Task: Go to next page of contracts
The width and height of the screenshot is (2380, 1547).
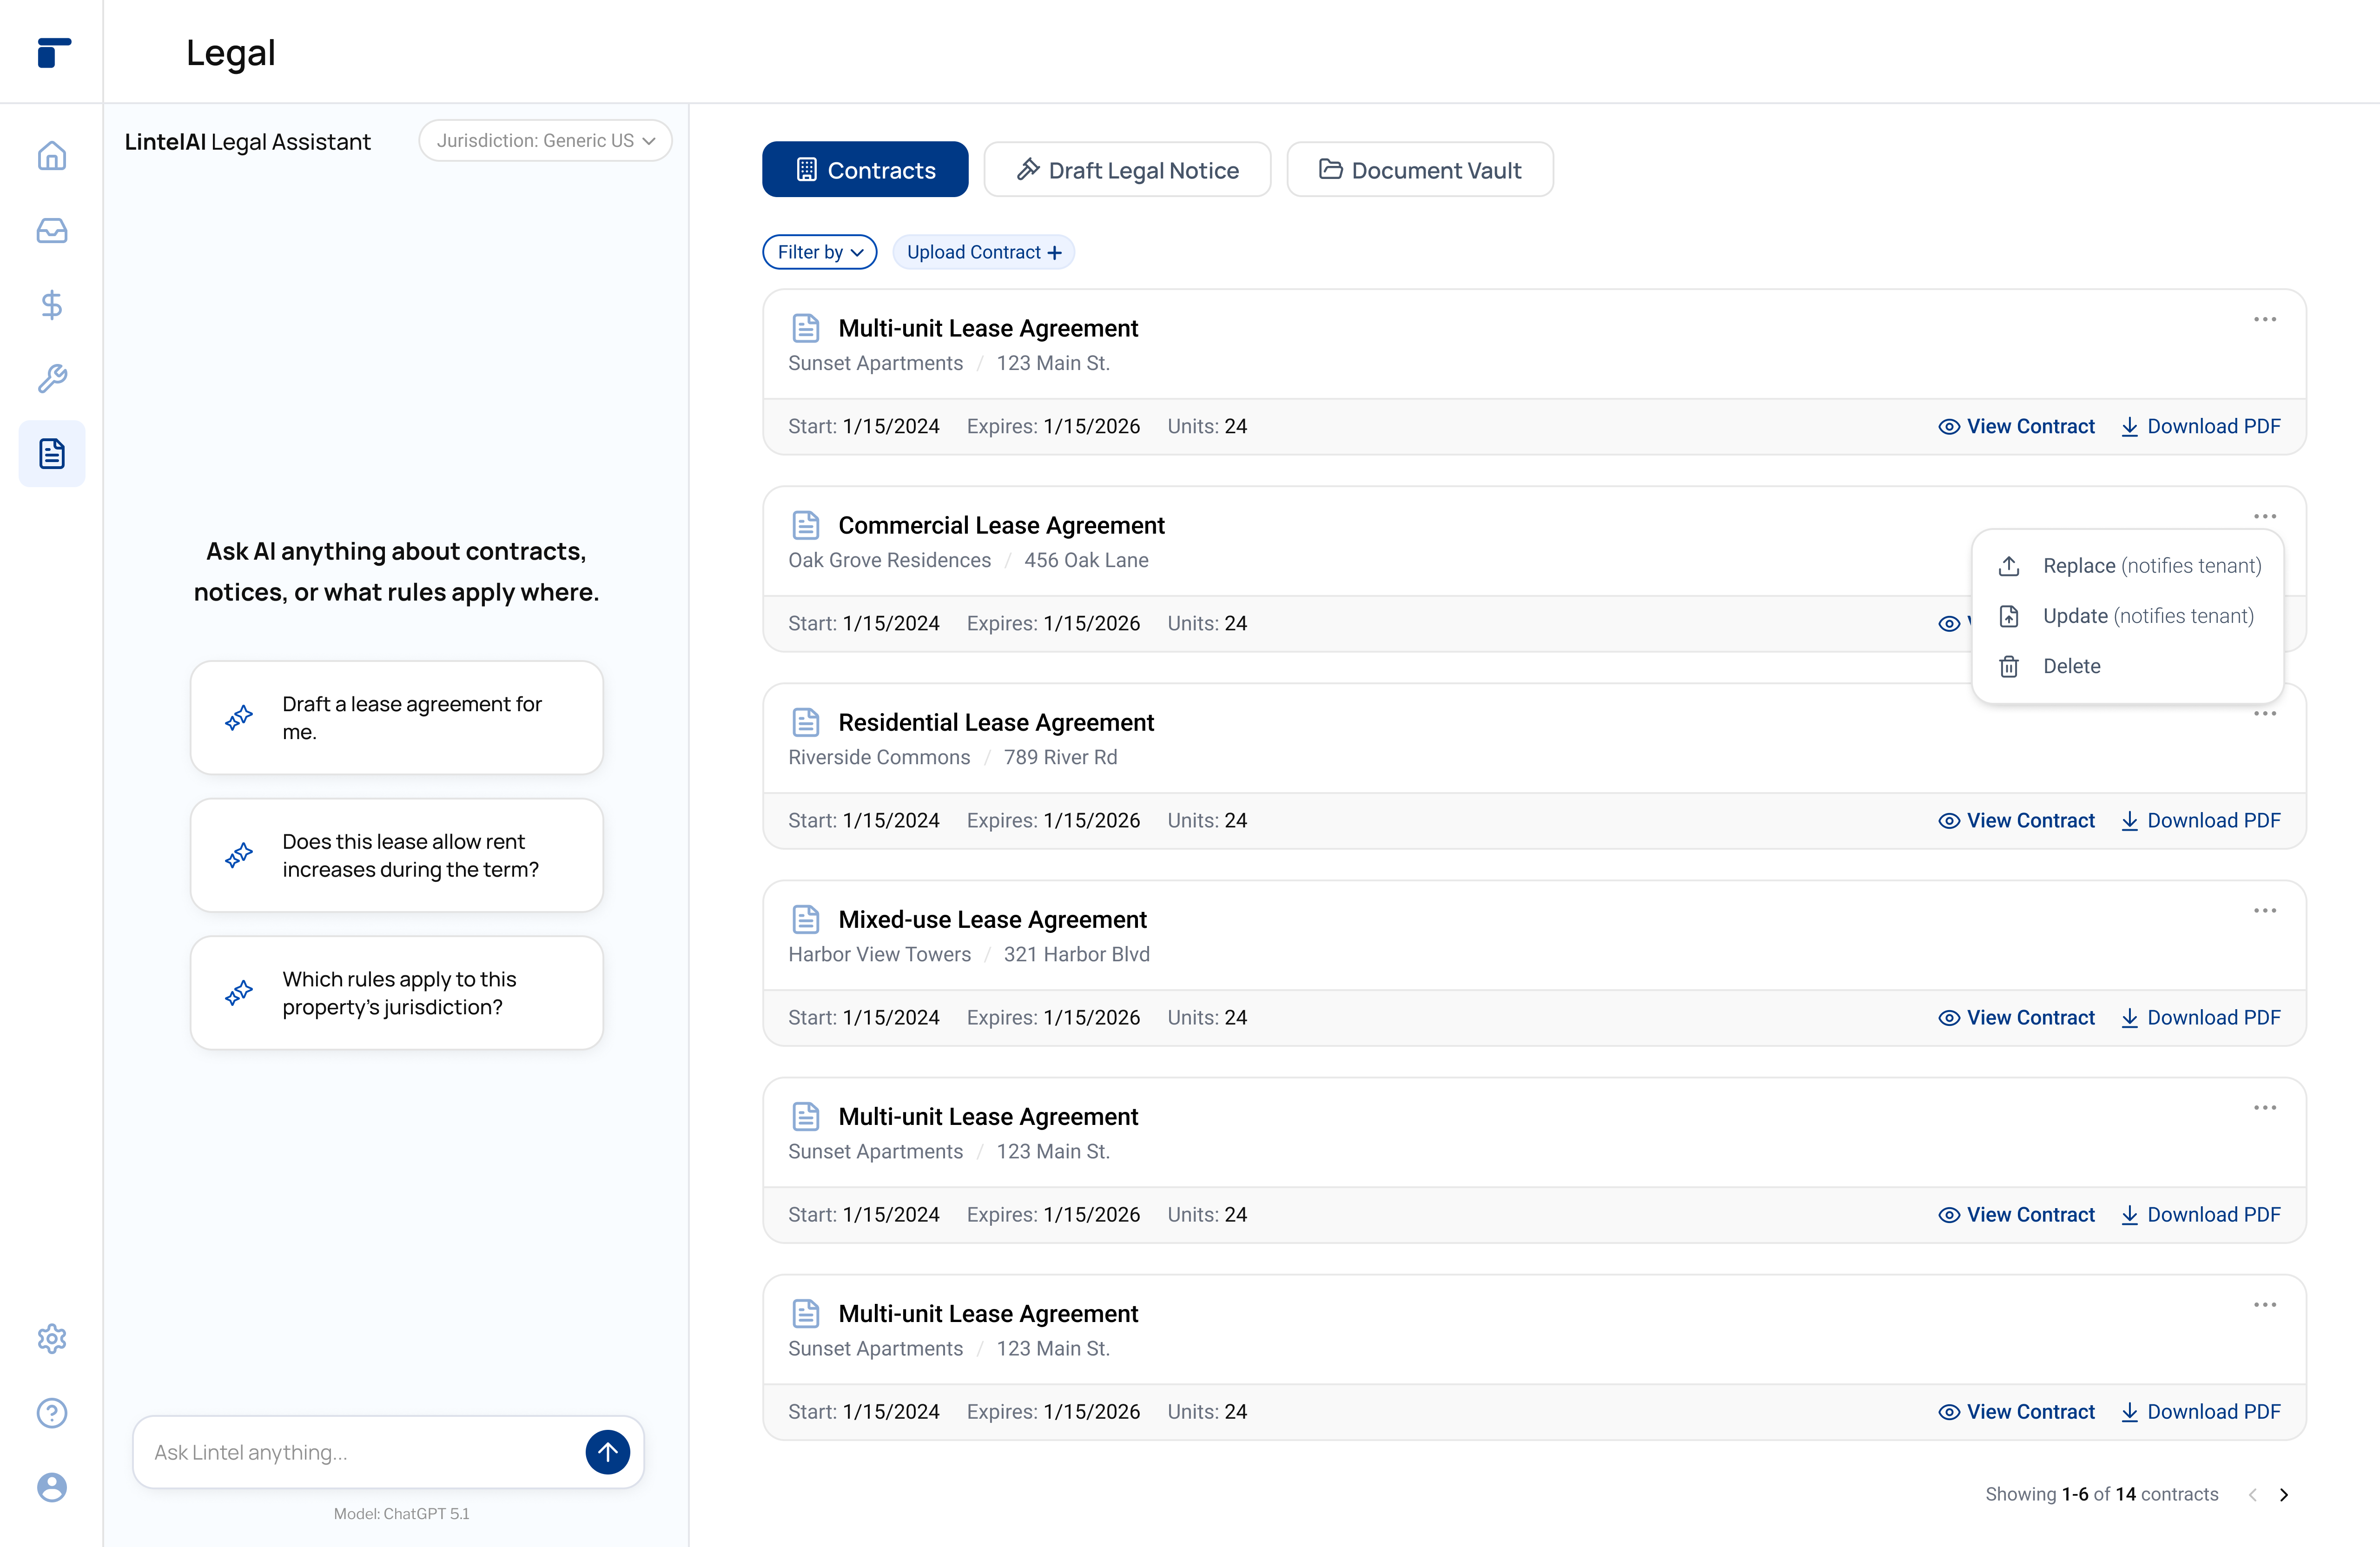Action: 2284,1494
